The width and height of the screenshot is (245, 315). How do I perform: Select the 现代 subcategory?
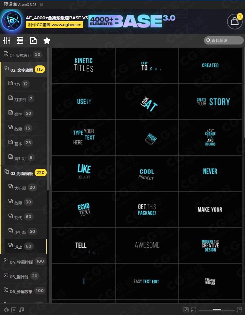25,217
